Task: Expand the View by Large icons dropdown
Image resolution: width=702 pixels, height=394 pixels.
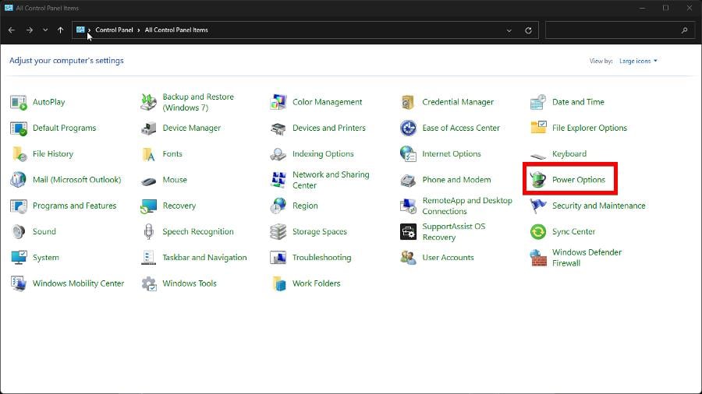Action: point(638,61)
